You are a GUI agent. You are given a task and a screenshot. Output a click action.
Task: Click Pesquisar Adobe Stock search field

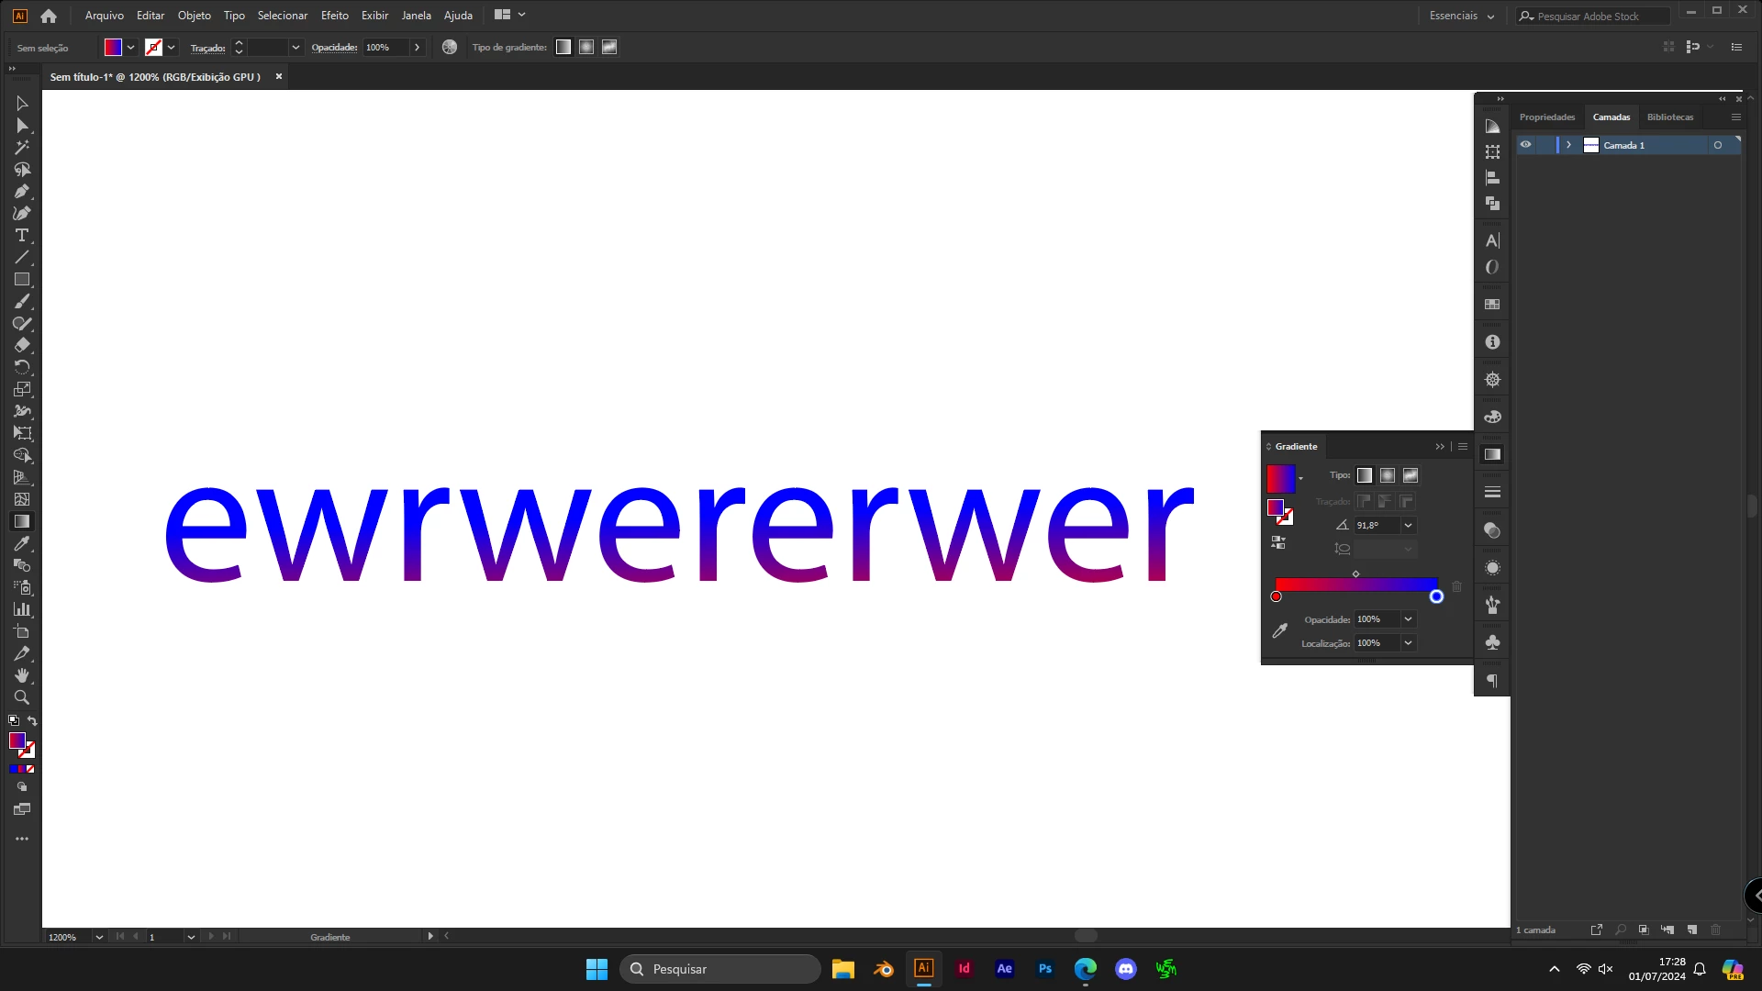1597,17
